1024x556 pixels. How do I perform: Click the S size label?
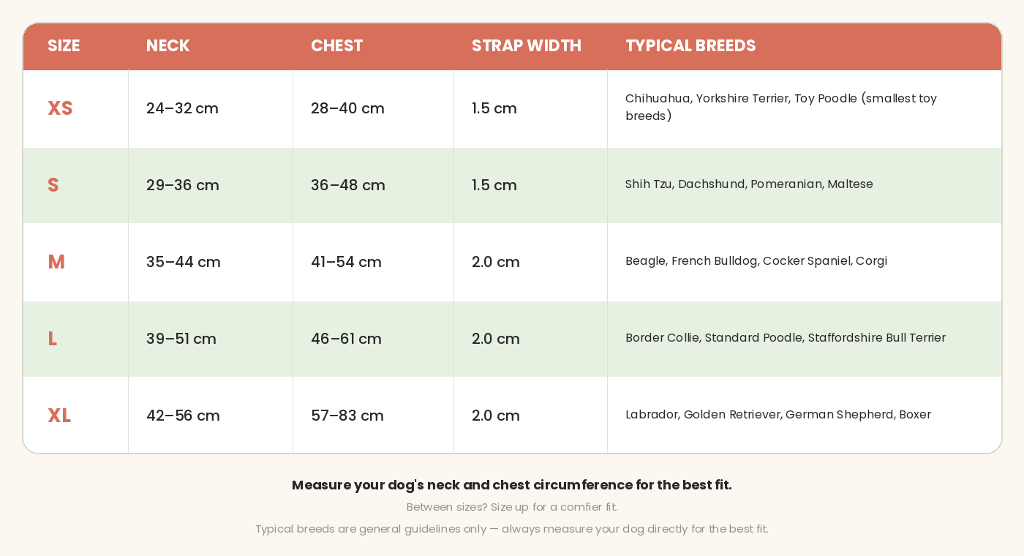[53, 185]
